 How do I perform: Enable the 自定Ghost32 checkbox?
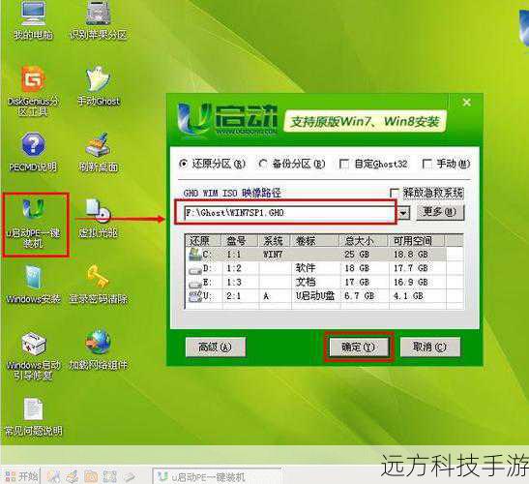(343, 165)
